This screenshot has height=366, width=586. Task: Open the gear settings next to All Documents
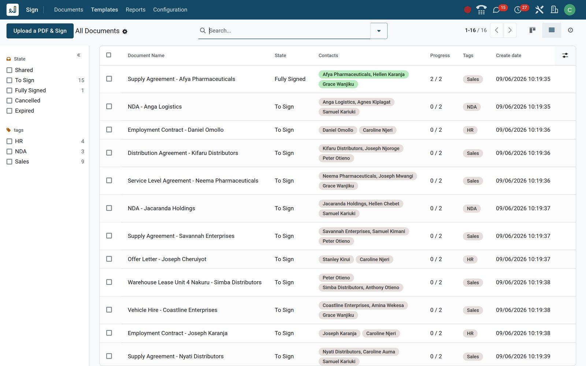coord(125,31)
